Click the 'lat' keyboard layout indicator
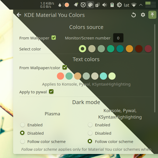Viewport: 158px width, 158px height. coord(126,5)
